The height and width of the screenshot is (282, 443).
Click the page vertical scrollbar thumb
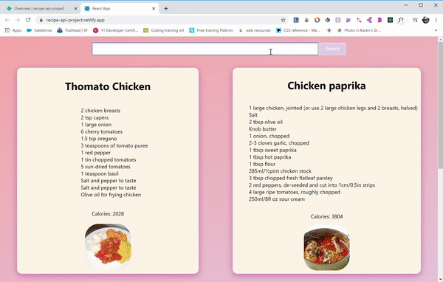pos(441,106)
